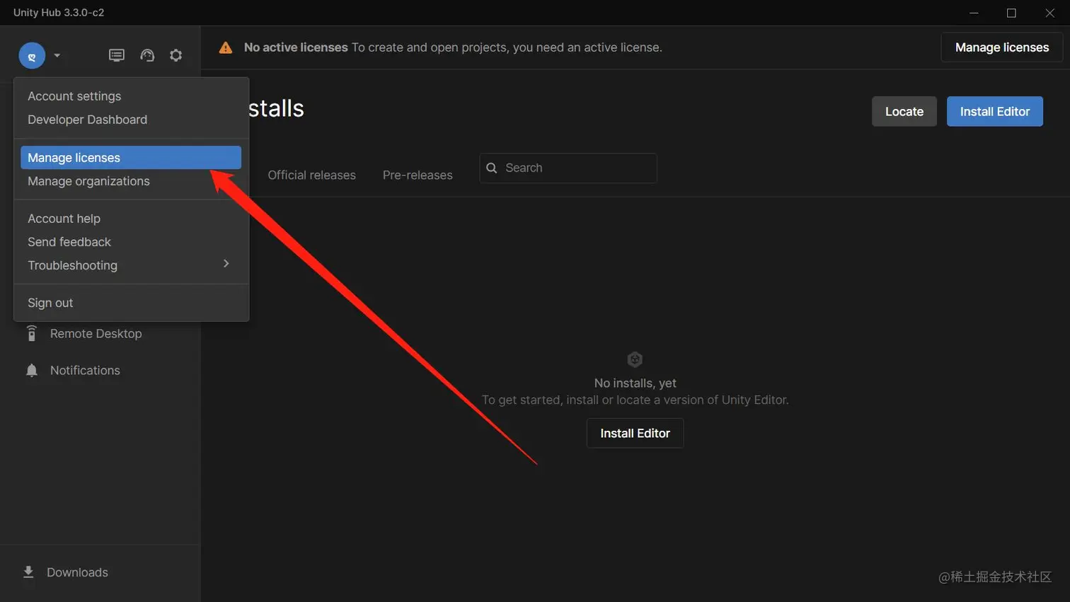Click the user account avatar icon
This screenshot has height=602, width=1070.
(32, 56)
